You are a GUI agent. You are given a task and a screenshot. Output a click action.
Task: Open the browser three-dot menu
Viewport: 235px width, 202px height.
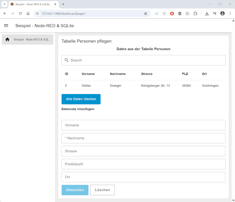(x=230, y=13)
